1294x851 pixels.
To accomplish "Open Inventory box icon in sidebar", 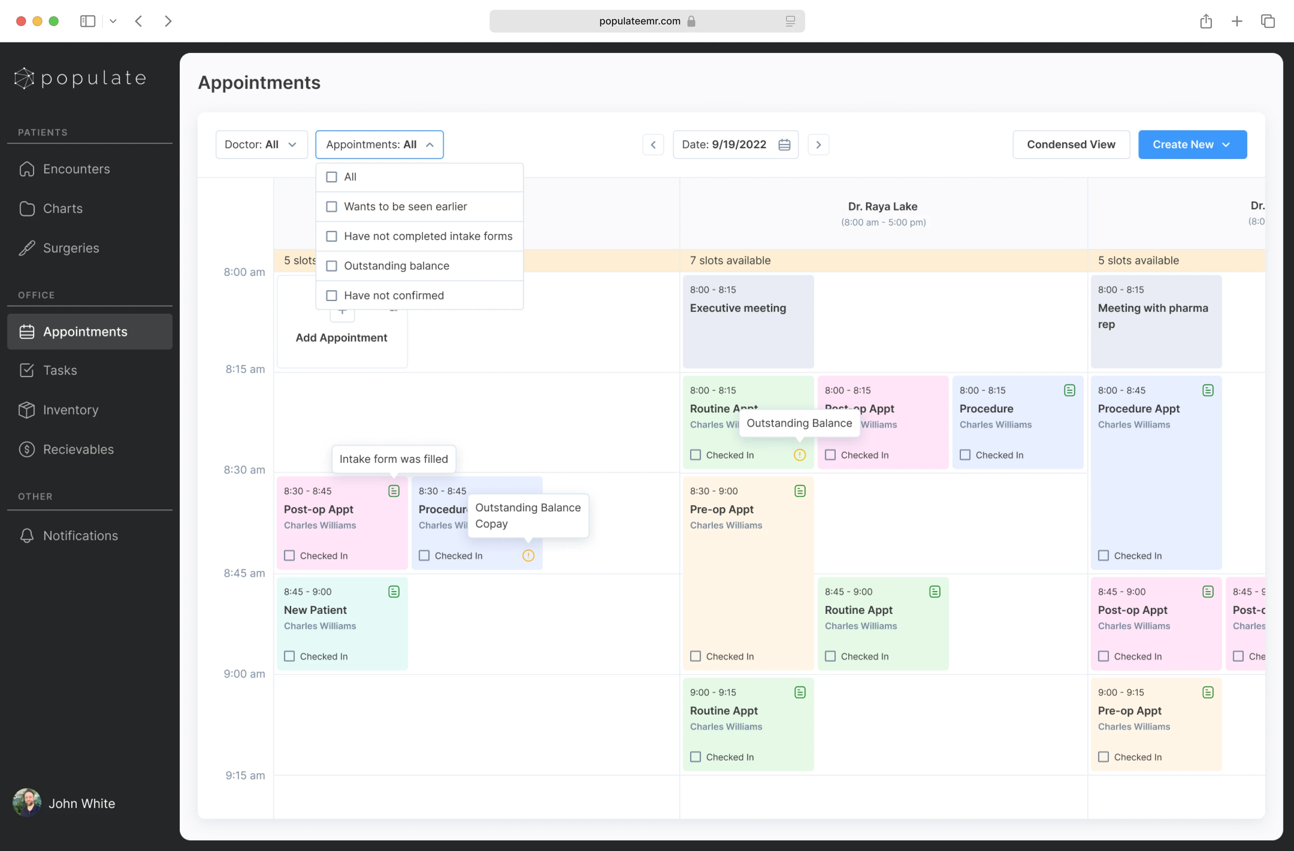I will 27,410.
